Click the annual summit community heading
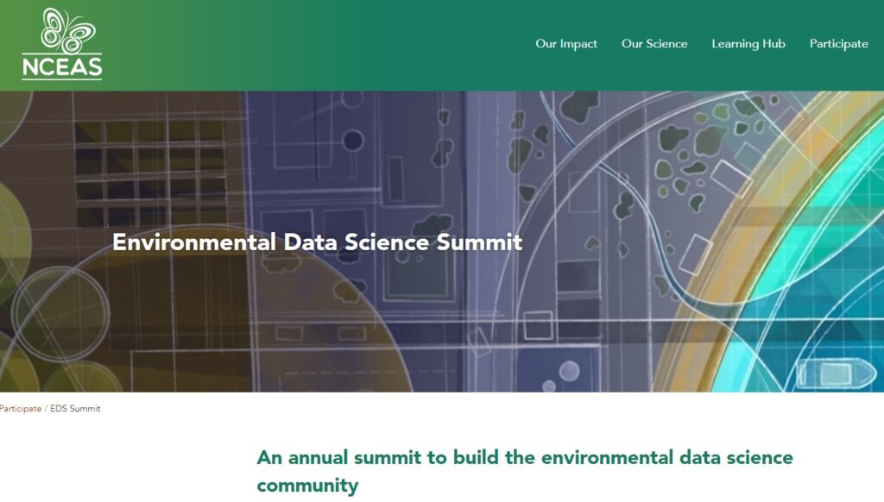This screenshot has height=502, width=884. pyautogui.click(x=524, y=471)
